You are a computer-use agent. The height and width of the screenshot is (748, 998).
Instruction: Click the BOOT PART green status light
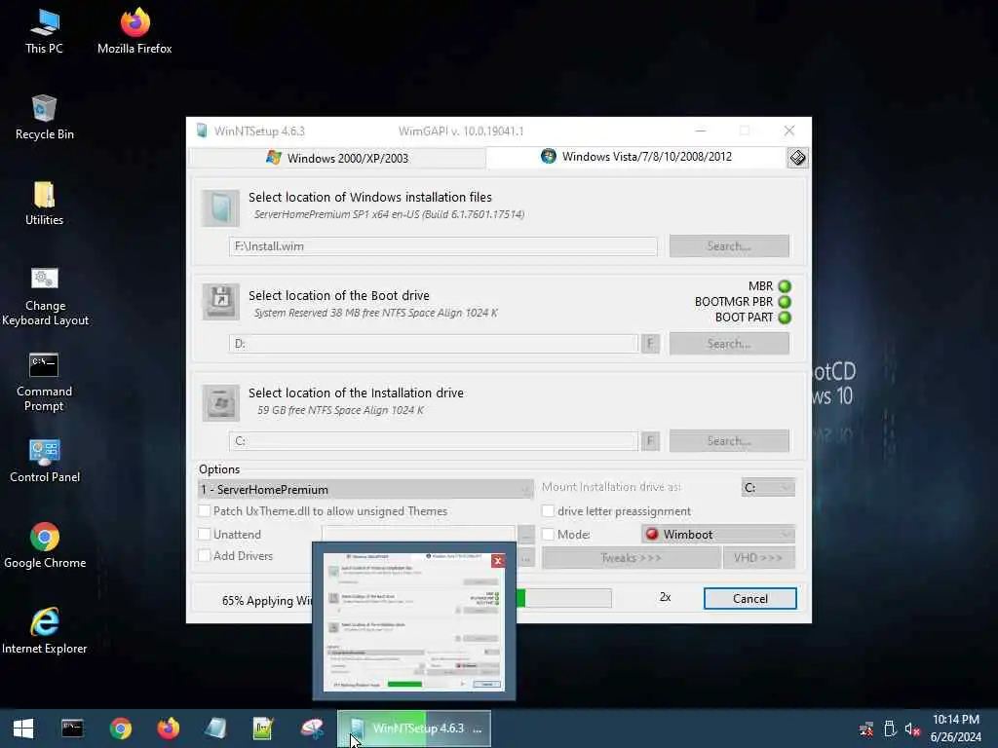785,318
